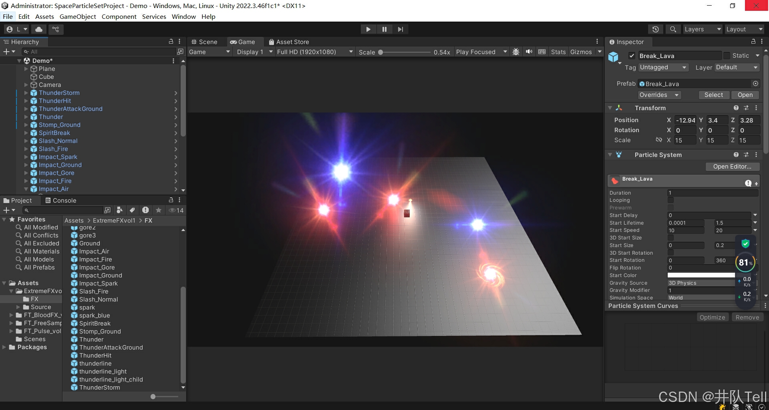Open the Layout dropdown
Viewport: 769px width, 410px height.
[x=744, y=29]
